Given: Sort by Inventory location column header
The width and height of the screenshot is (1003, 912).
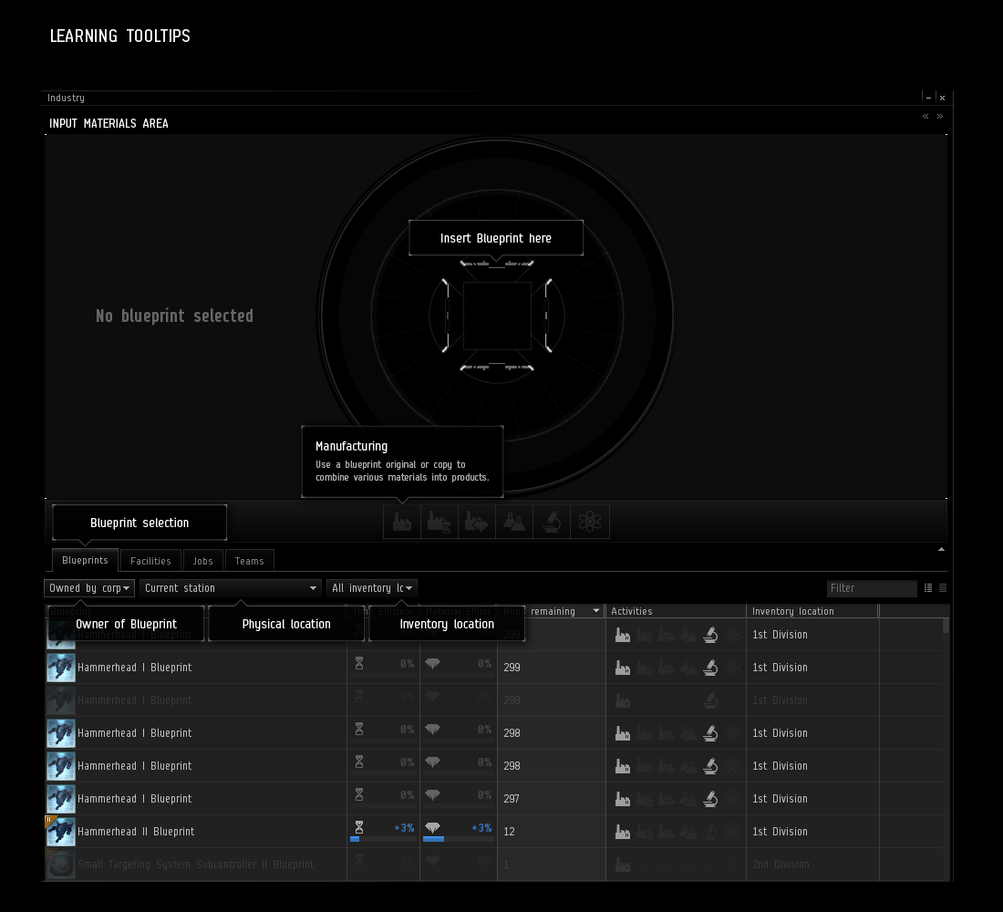Looking at the screenshot, I should 812,611.
